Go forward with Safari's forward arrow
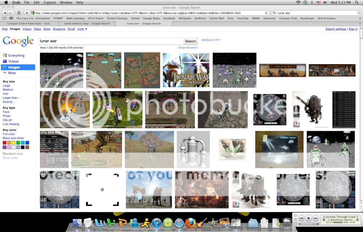 point(10,13)
